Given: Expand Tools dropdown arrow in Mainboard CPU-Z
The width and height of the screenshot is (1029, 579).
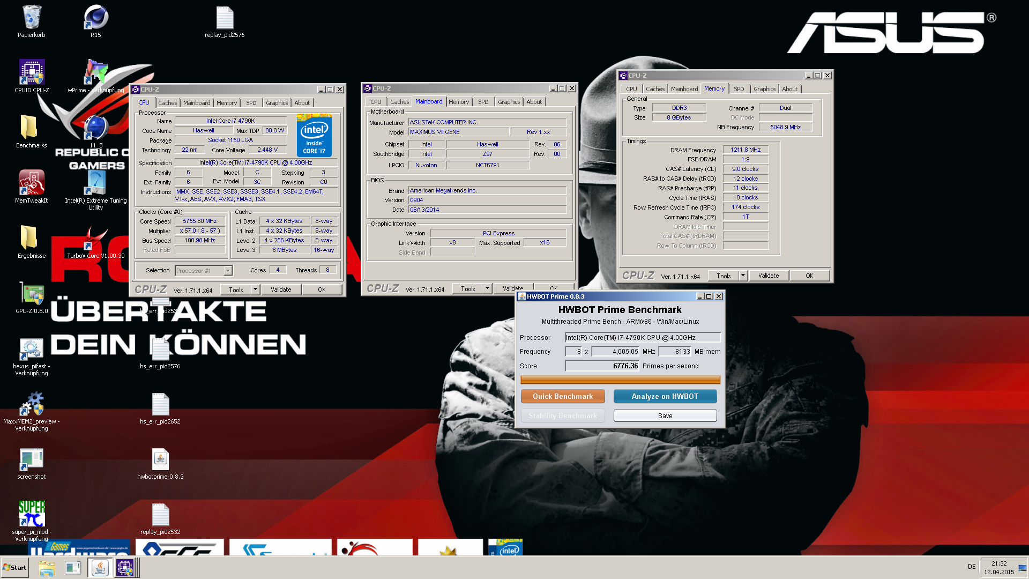Looking at the screenshot, I should (487, 288).
